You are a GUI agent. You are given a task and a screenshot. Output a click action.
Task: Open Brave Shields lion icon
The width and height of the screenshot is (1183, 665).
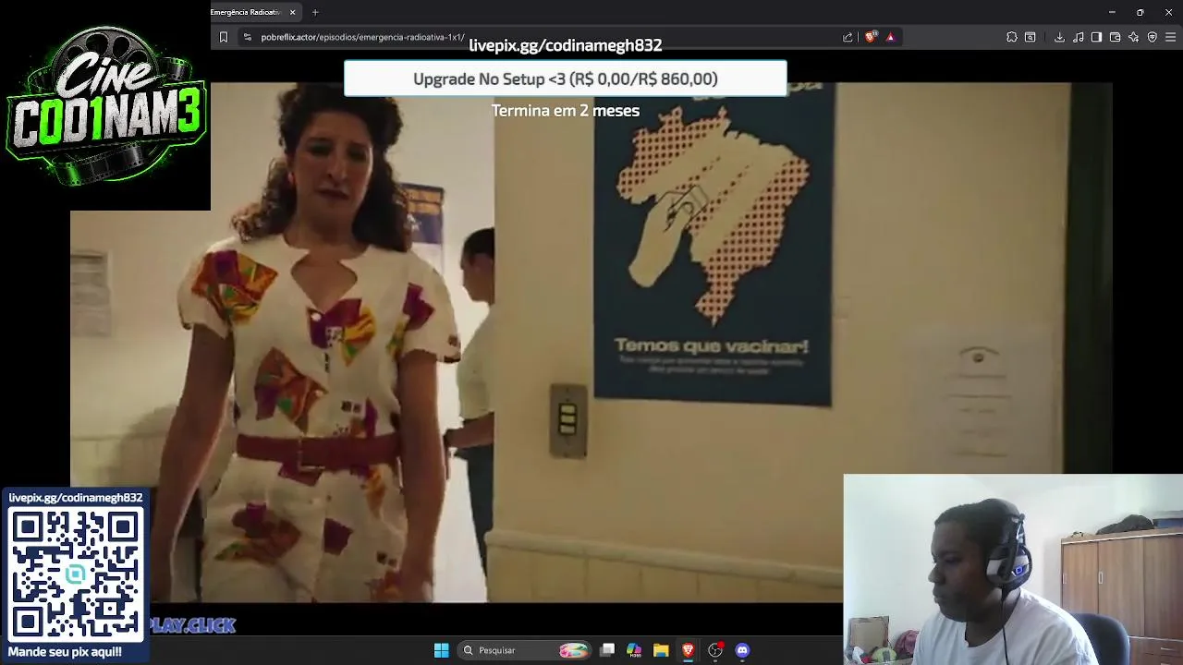871,37
